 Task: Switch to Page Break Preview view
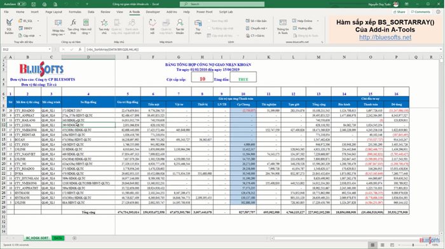392,245
